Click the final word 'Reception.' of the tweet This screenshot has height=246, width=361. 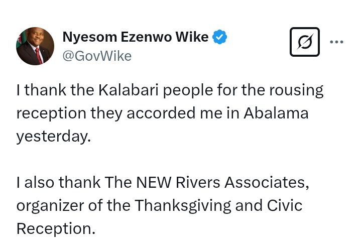pos(56,228)
